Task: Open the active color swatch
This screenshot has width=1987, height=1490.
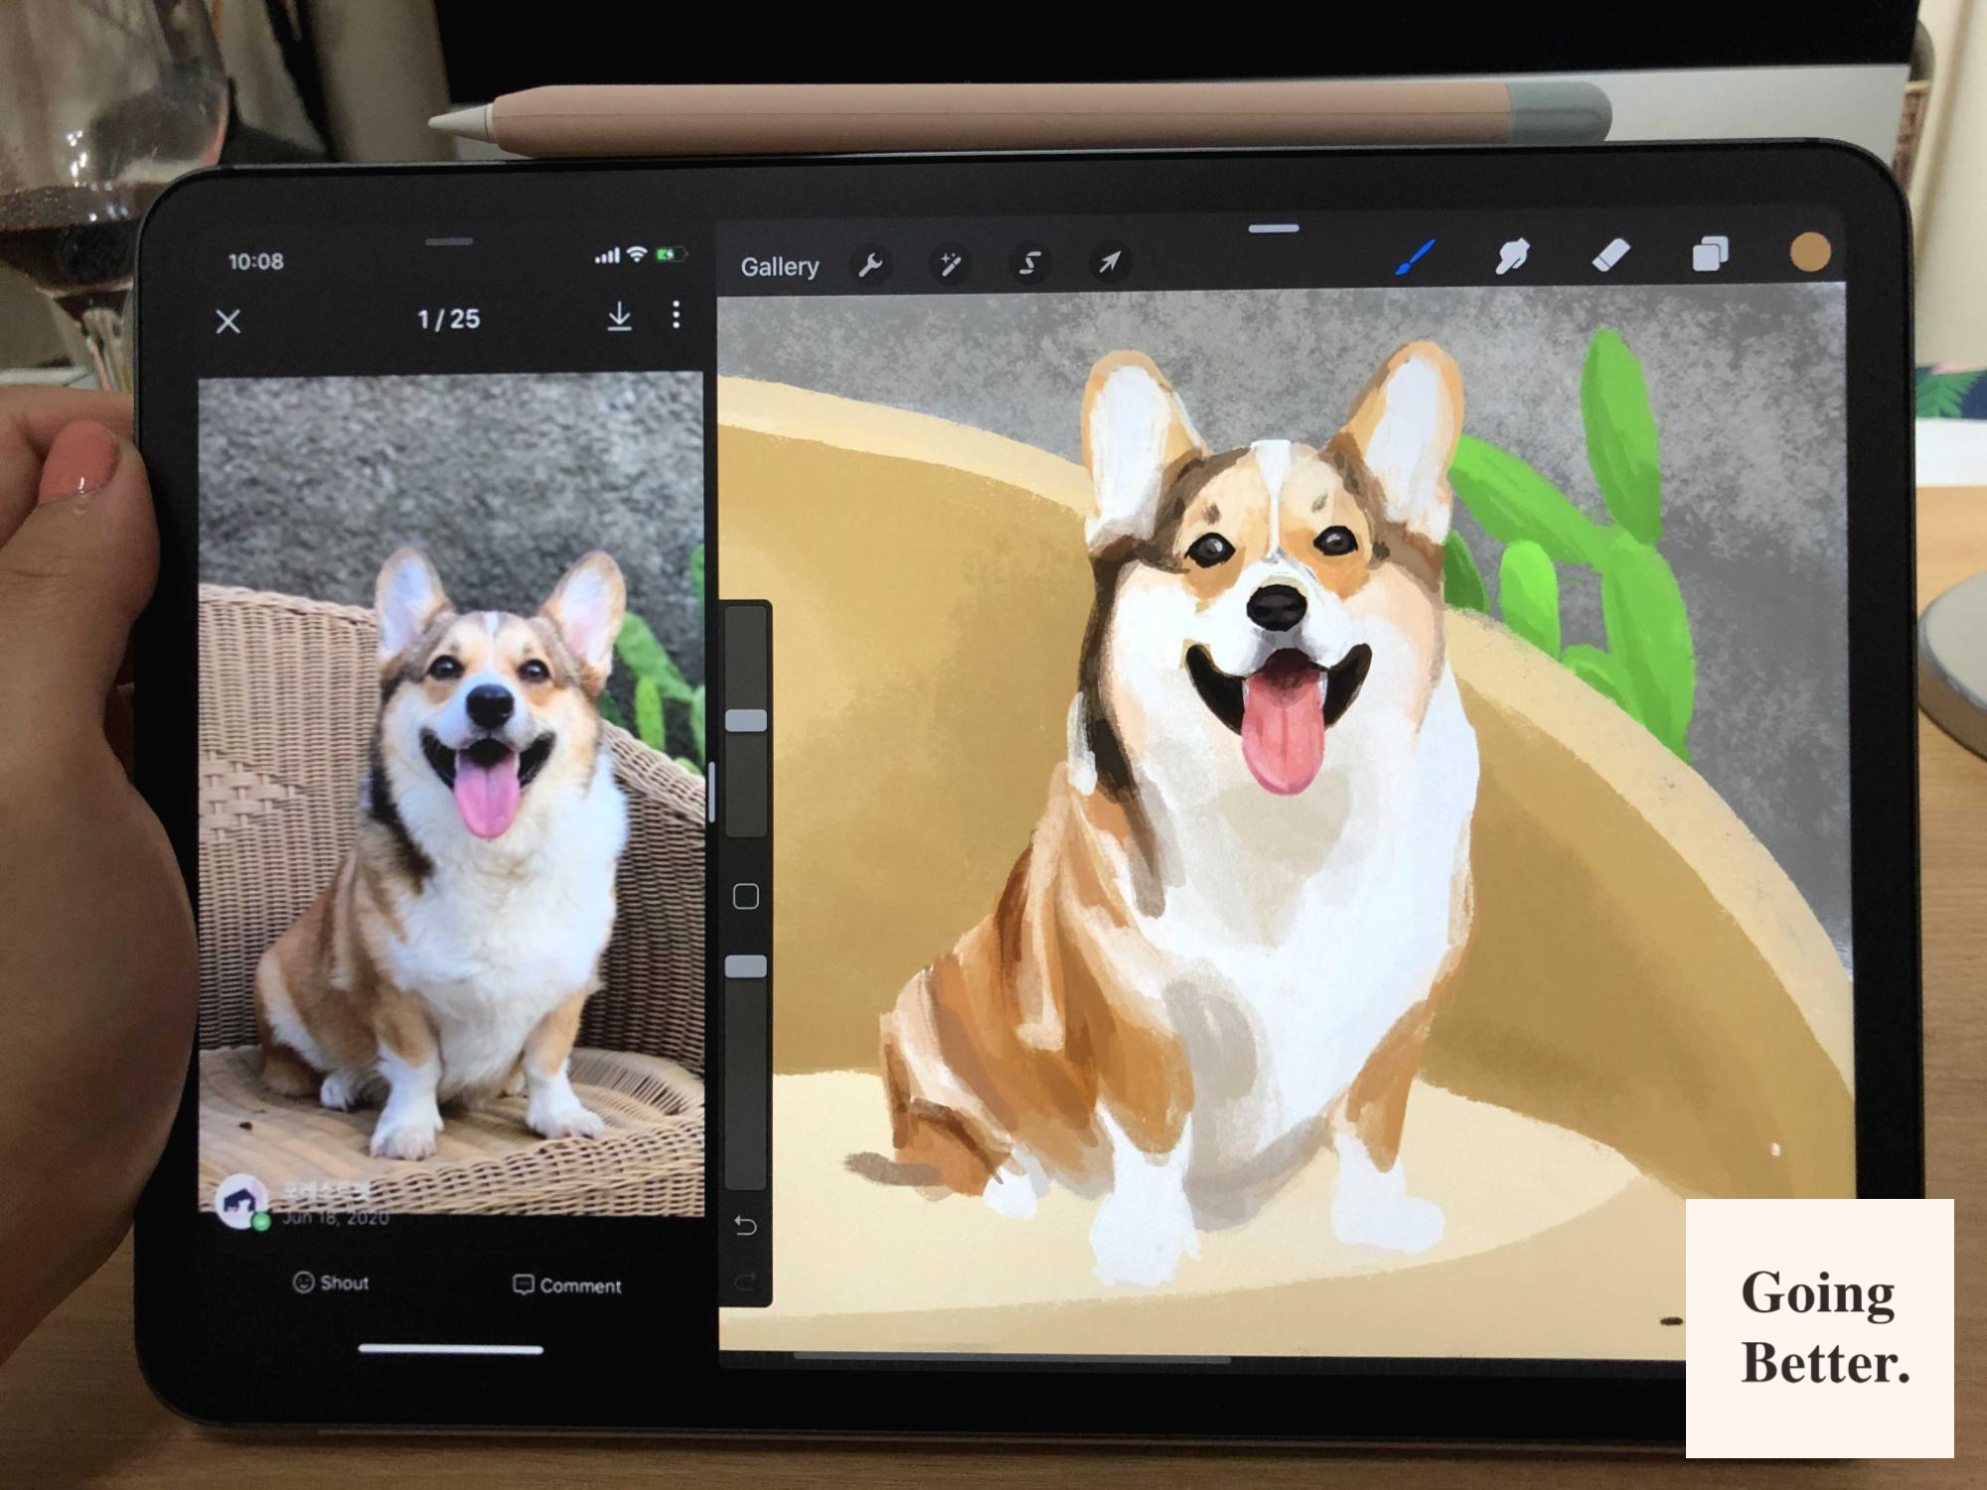Action: click(x=1809, y=252)
